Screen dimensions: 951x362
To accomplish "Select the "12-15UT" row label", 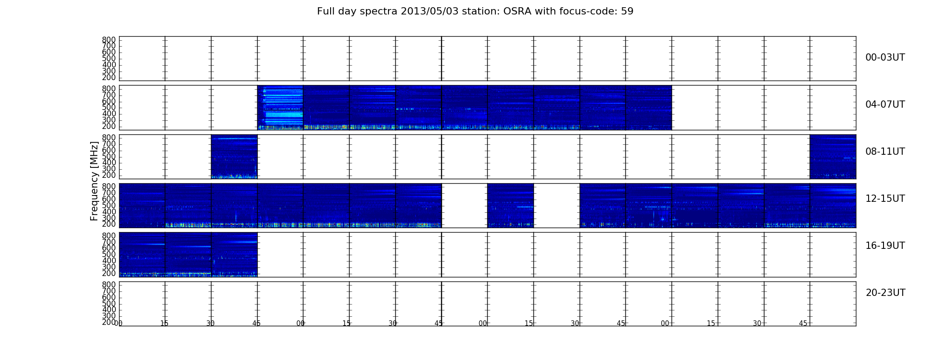I will pyautogui.click(x=885, y=199).
